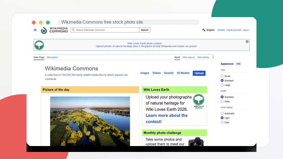Open the Sounds category link

[169, 73]
